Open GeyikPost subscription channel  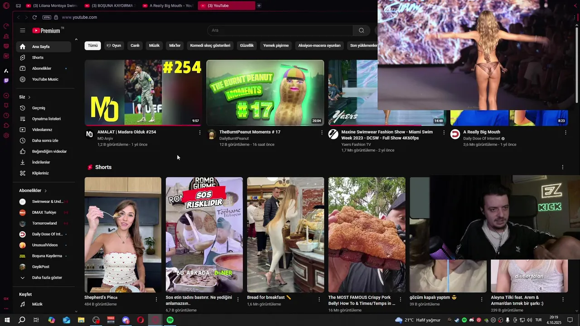tap(43, 267)
